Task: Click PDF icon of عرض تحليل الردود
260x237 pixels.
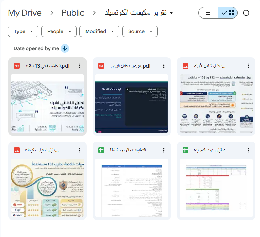Action: click(x=101, y=66)
